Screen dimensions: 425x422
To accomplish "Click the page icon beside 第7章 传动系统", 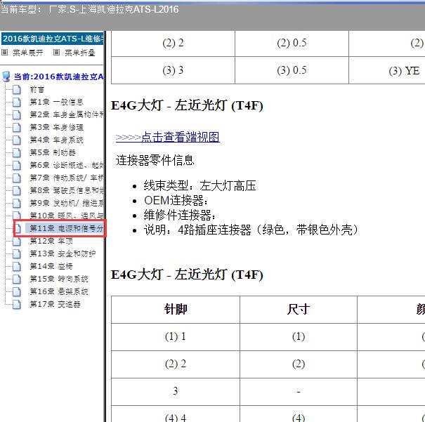I will point(17,178).
